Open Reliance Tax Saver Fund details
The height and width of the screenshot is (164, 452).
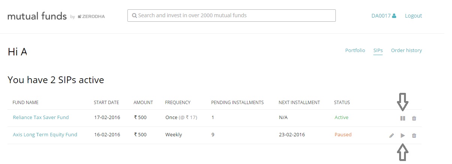pos(41,117)
